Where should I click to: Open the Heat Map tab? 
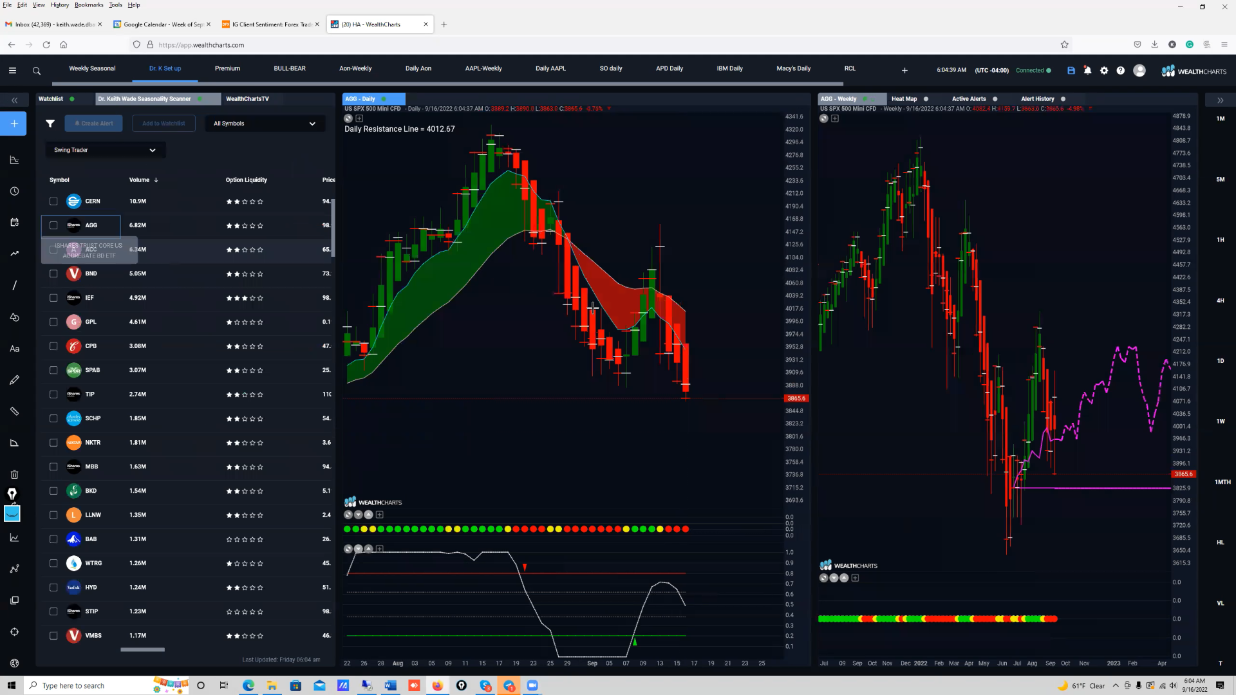(x=904, y=99)
